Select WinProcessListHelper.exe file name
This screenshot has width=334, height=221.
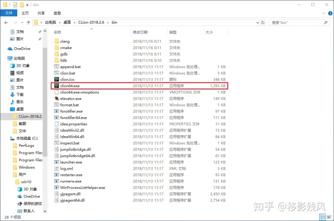pyautogui.click(x=83, y=188)
